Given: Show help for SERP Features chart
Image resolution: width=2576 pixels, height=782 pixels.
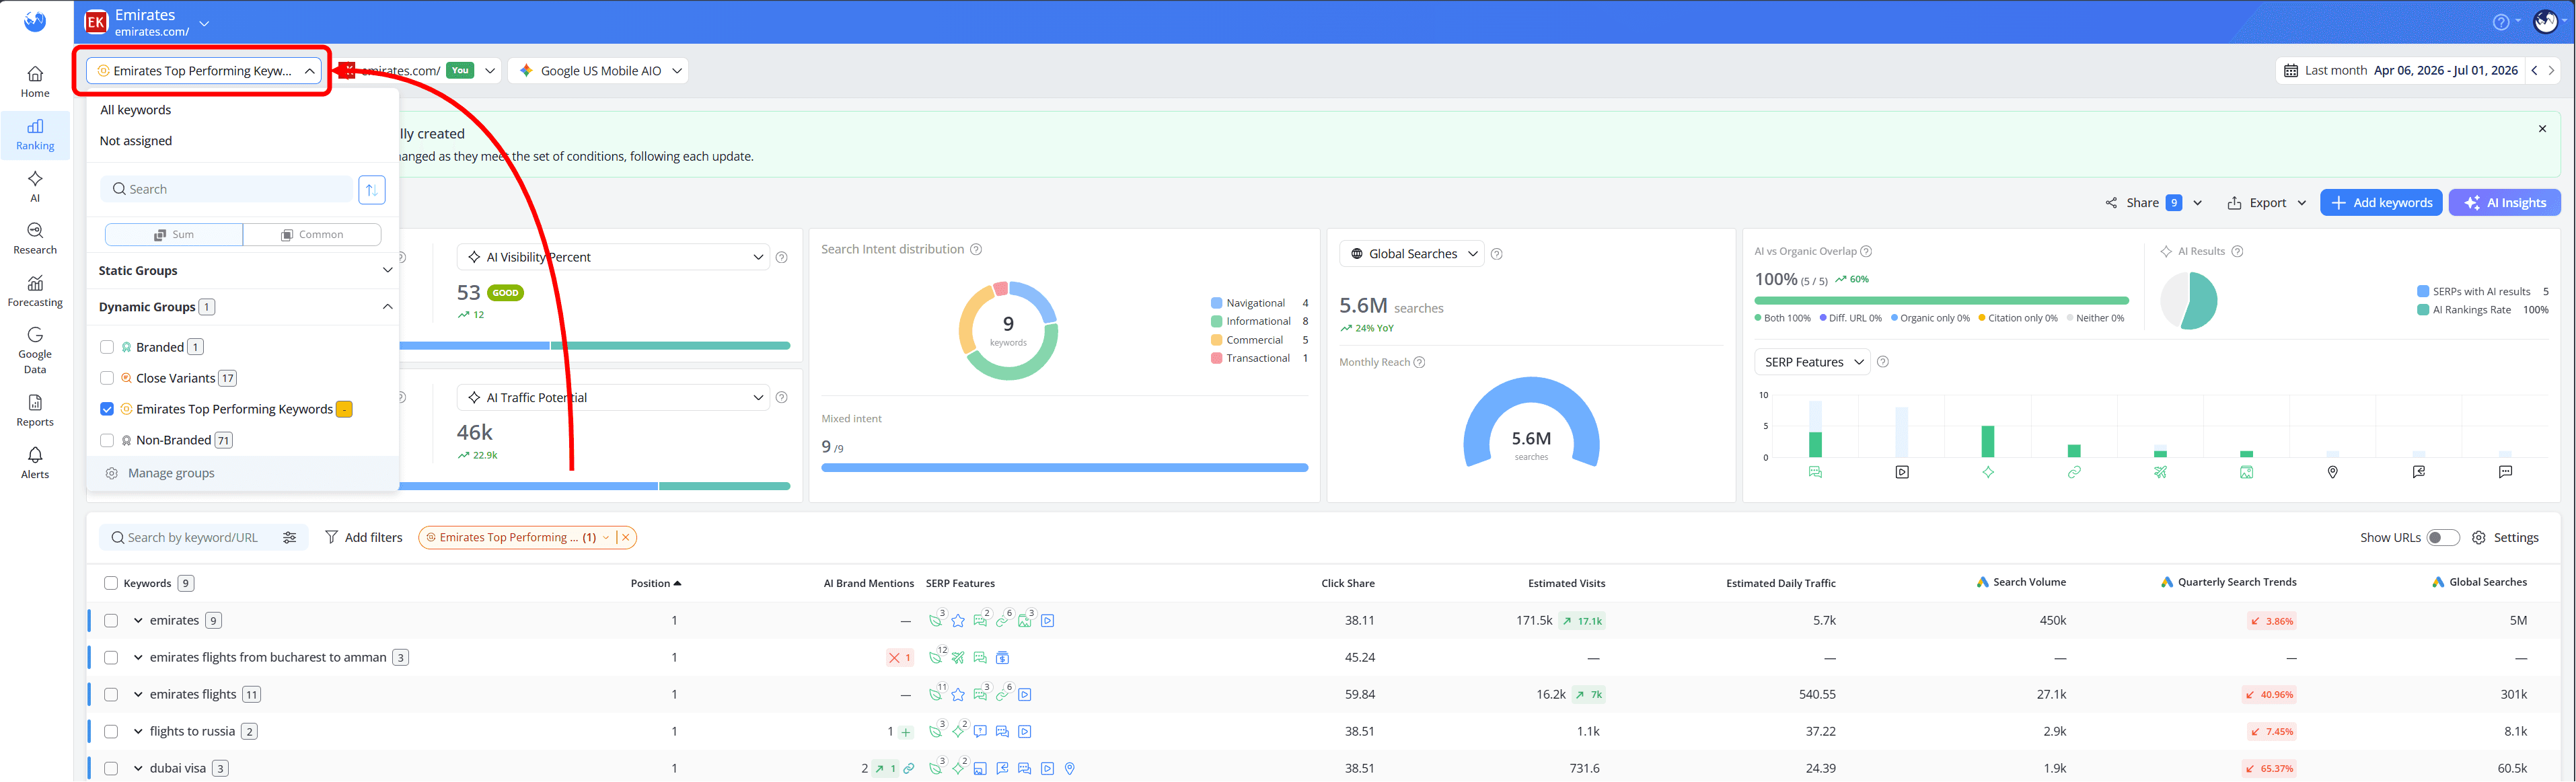Looking at the screenshot, I should tap(1883, 363).
